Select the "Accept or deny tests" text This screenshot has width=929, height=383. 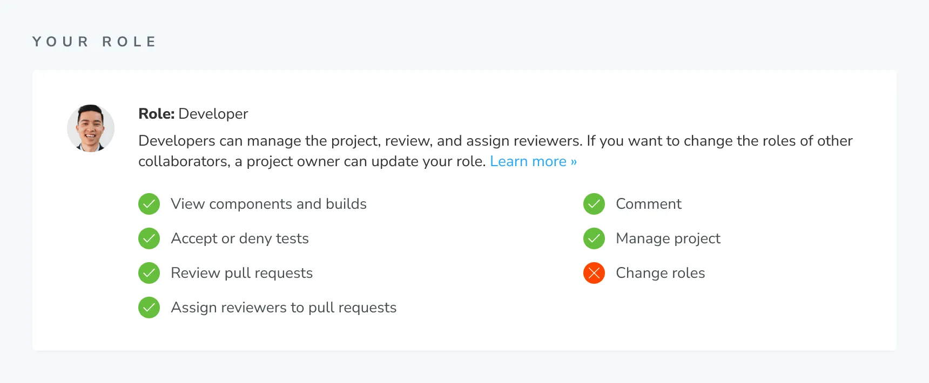240,238
